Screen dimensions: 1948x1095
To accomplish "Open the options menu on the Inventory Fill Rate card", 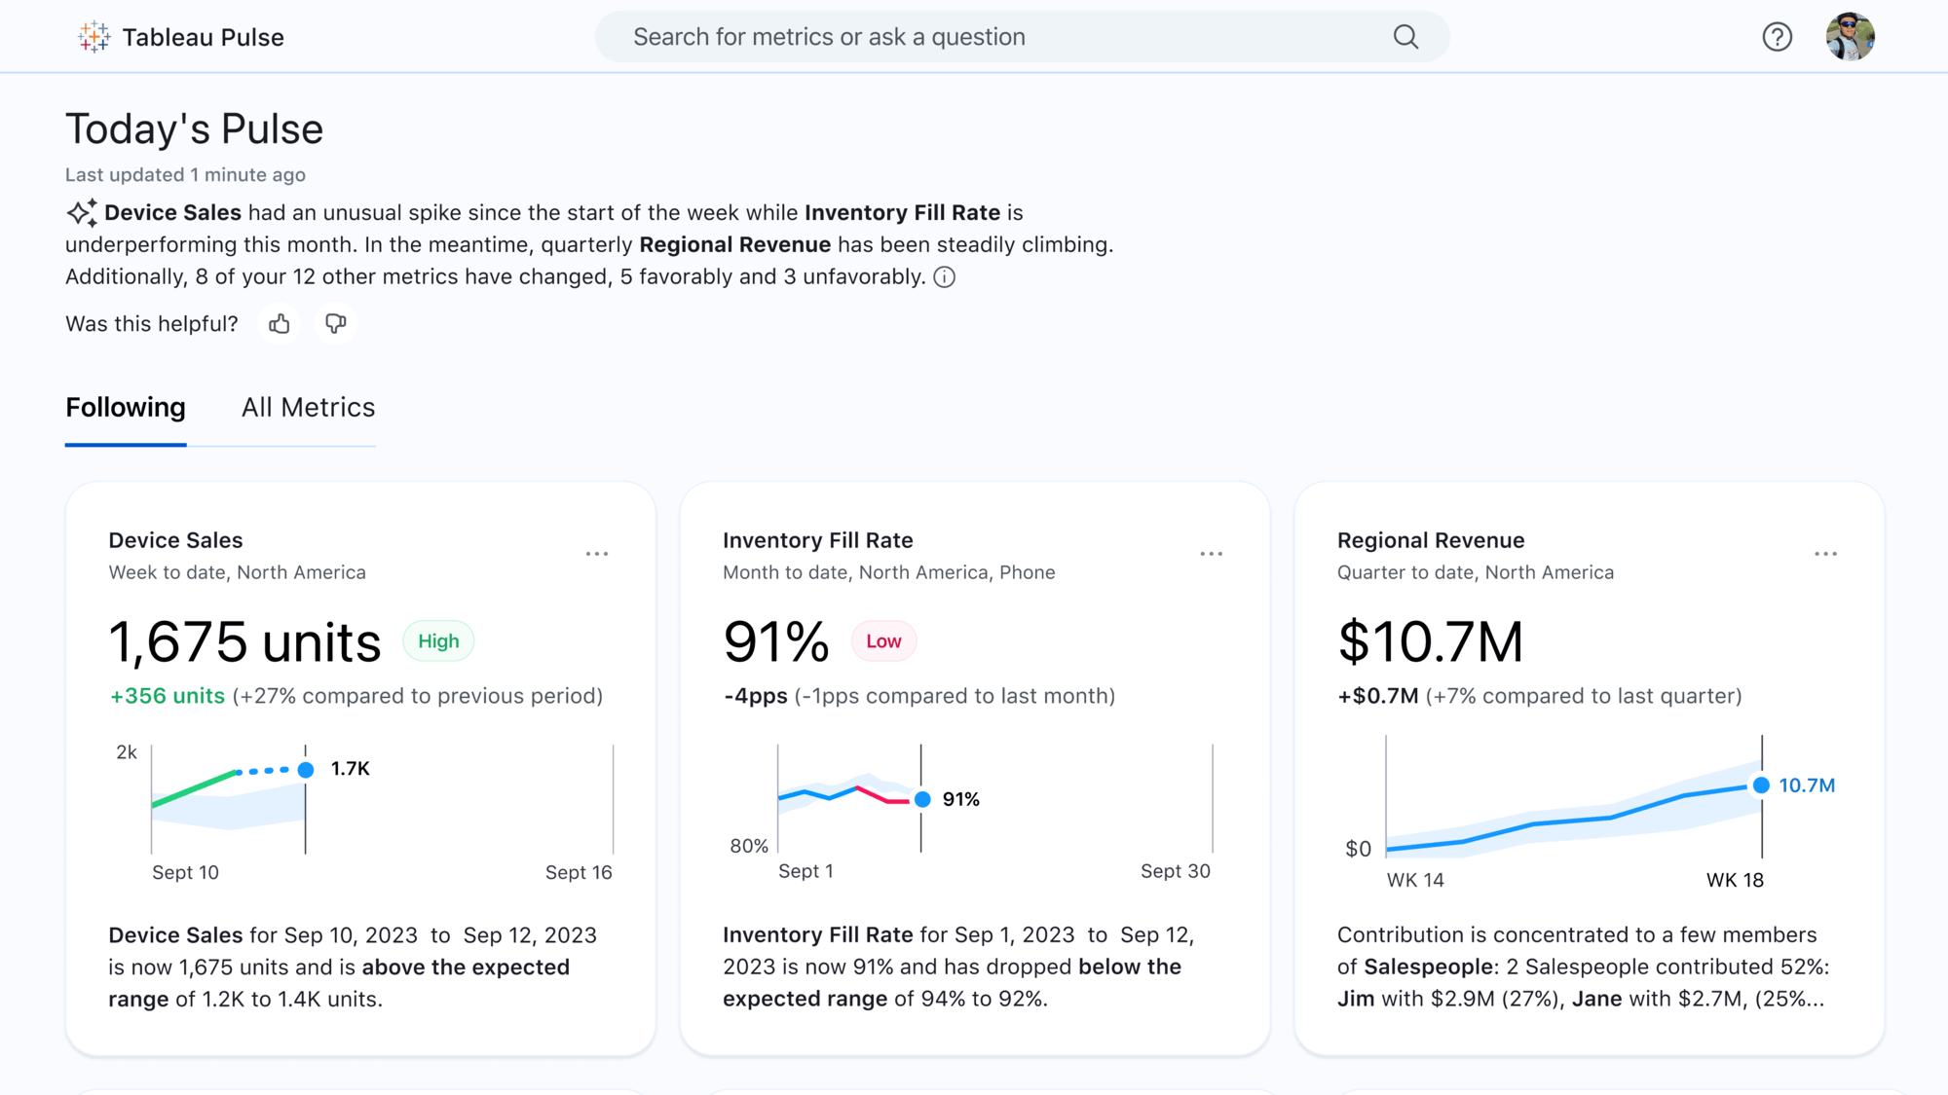I will (x=1212, y=553).
